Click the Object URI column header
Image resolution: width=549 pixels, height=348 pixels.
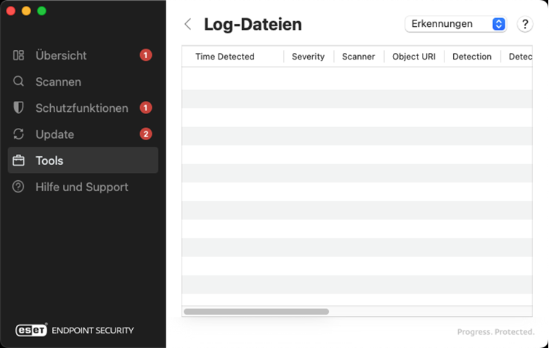(x=413, y=57)
